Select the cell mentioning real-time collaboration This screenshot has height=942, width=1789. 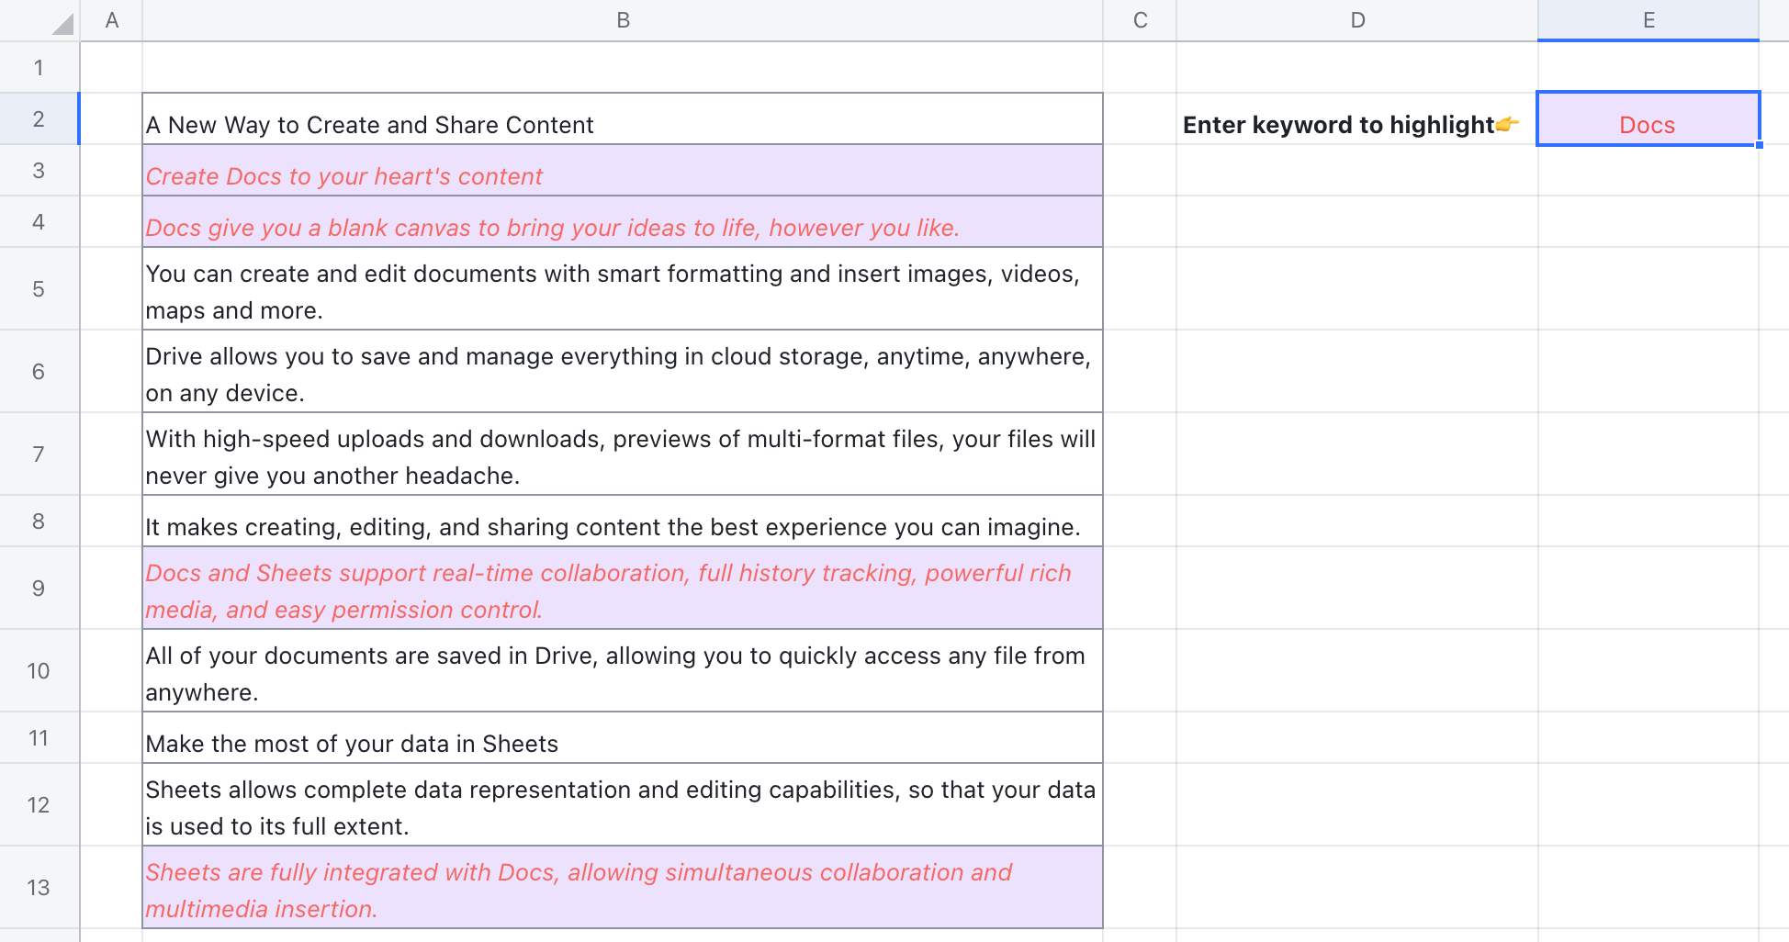pos(623,589)
